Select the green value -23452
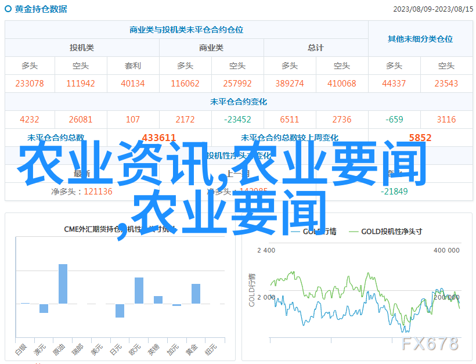 pos(237,120)
